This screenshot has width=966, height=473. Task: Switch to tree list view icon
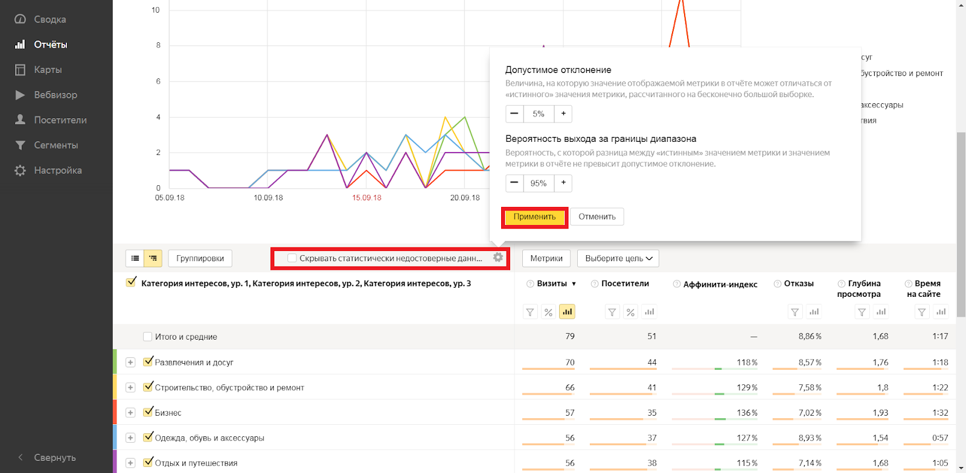(x=153, y=258)
